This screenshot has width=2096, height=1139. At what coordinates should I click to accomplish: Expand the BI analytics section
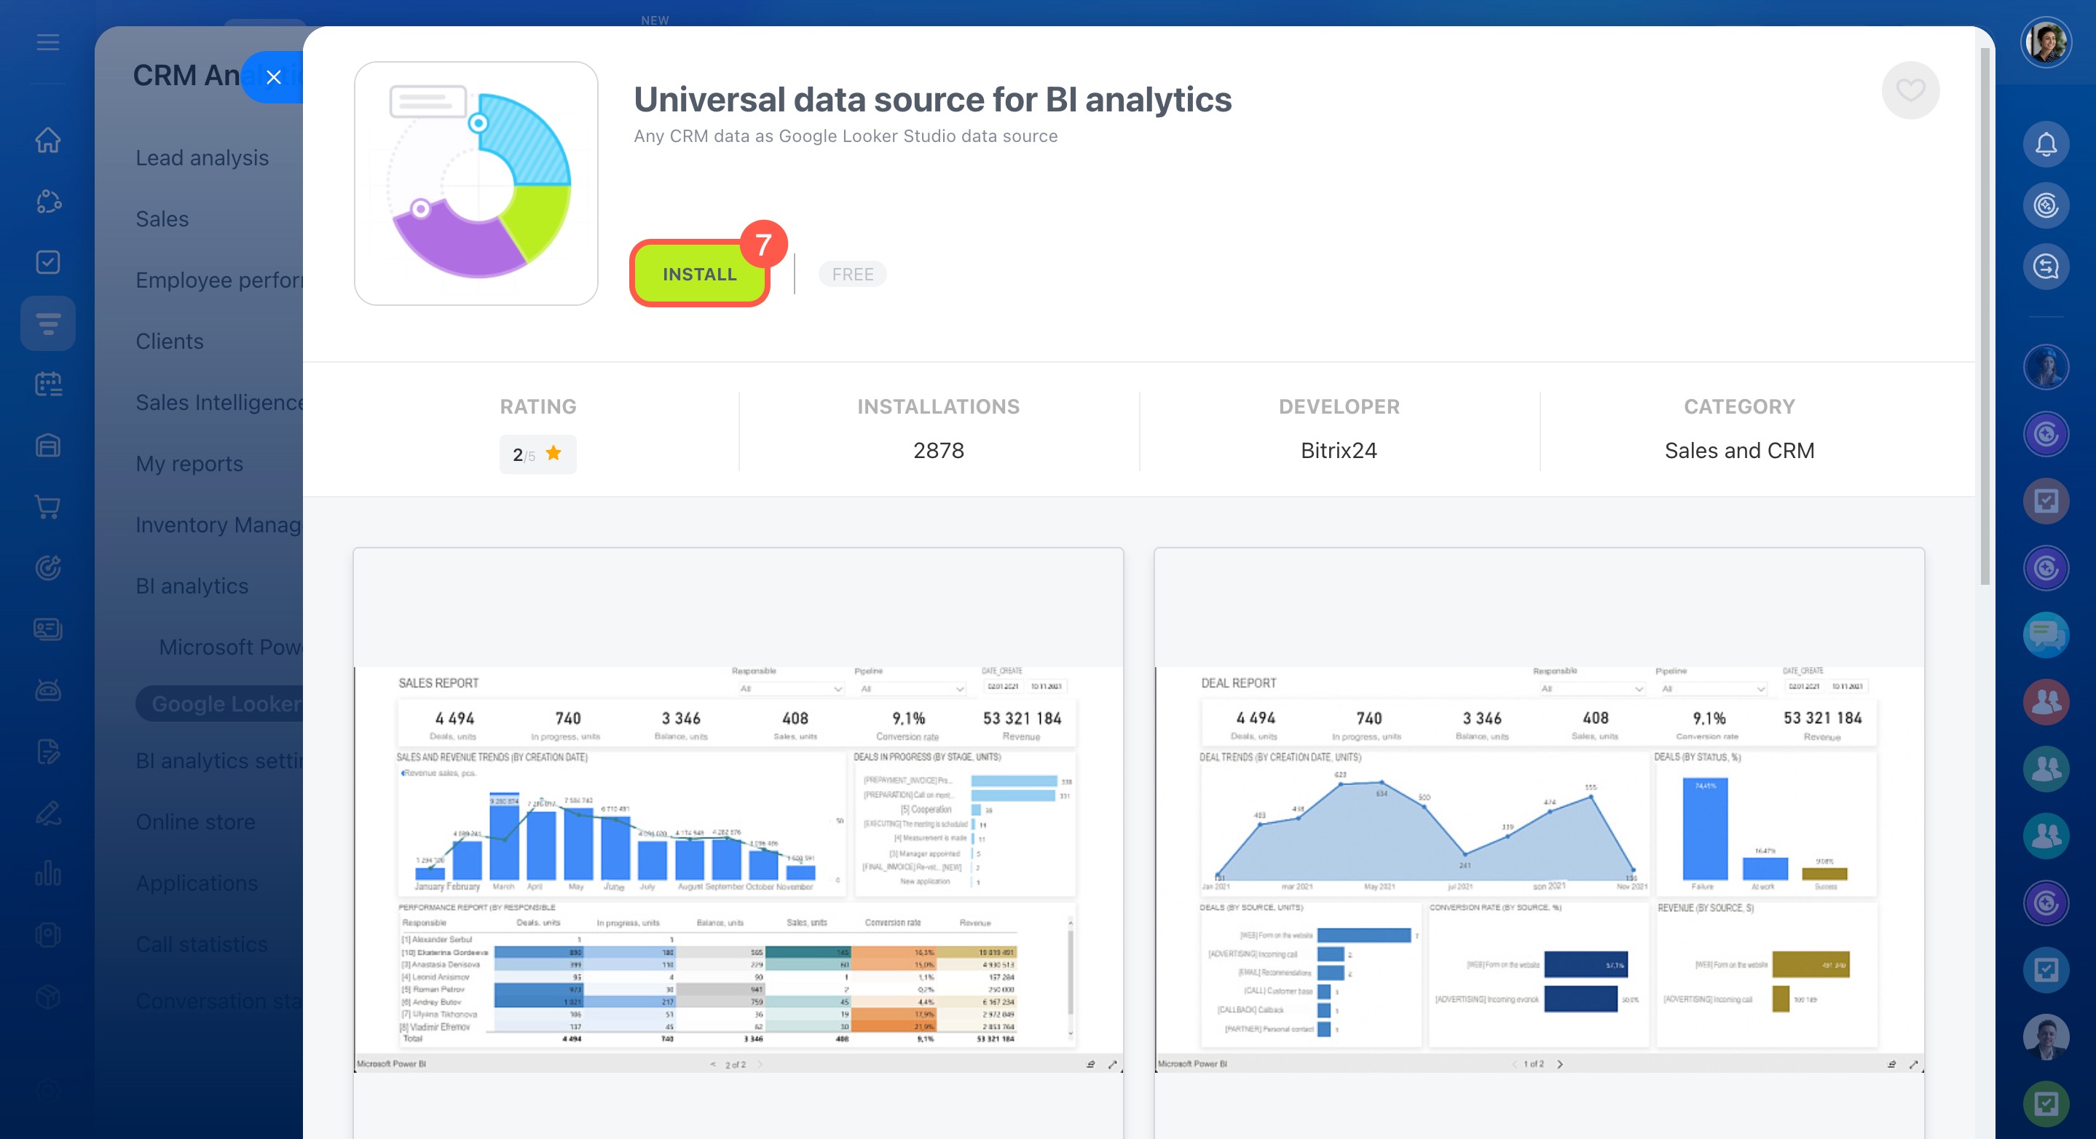192,586
